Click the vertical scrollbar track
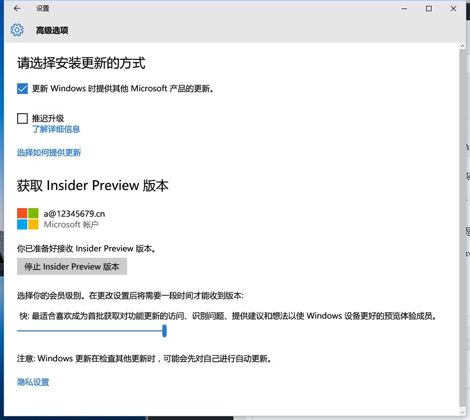This screenshot has width=470, height=420. (462, 229)
